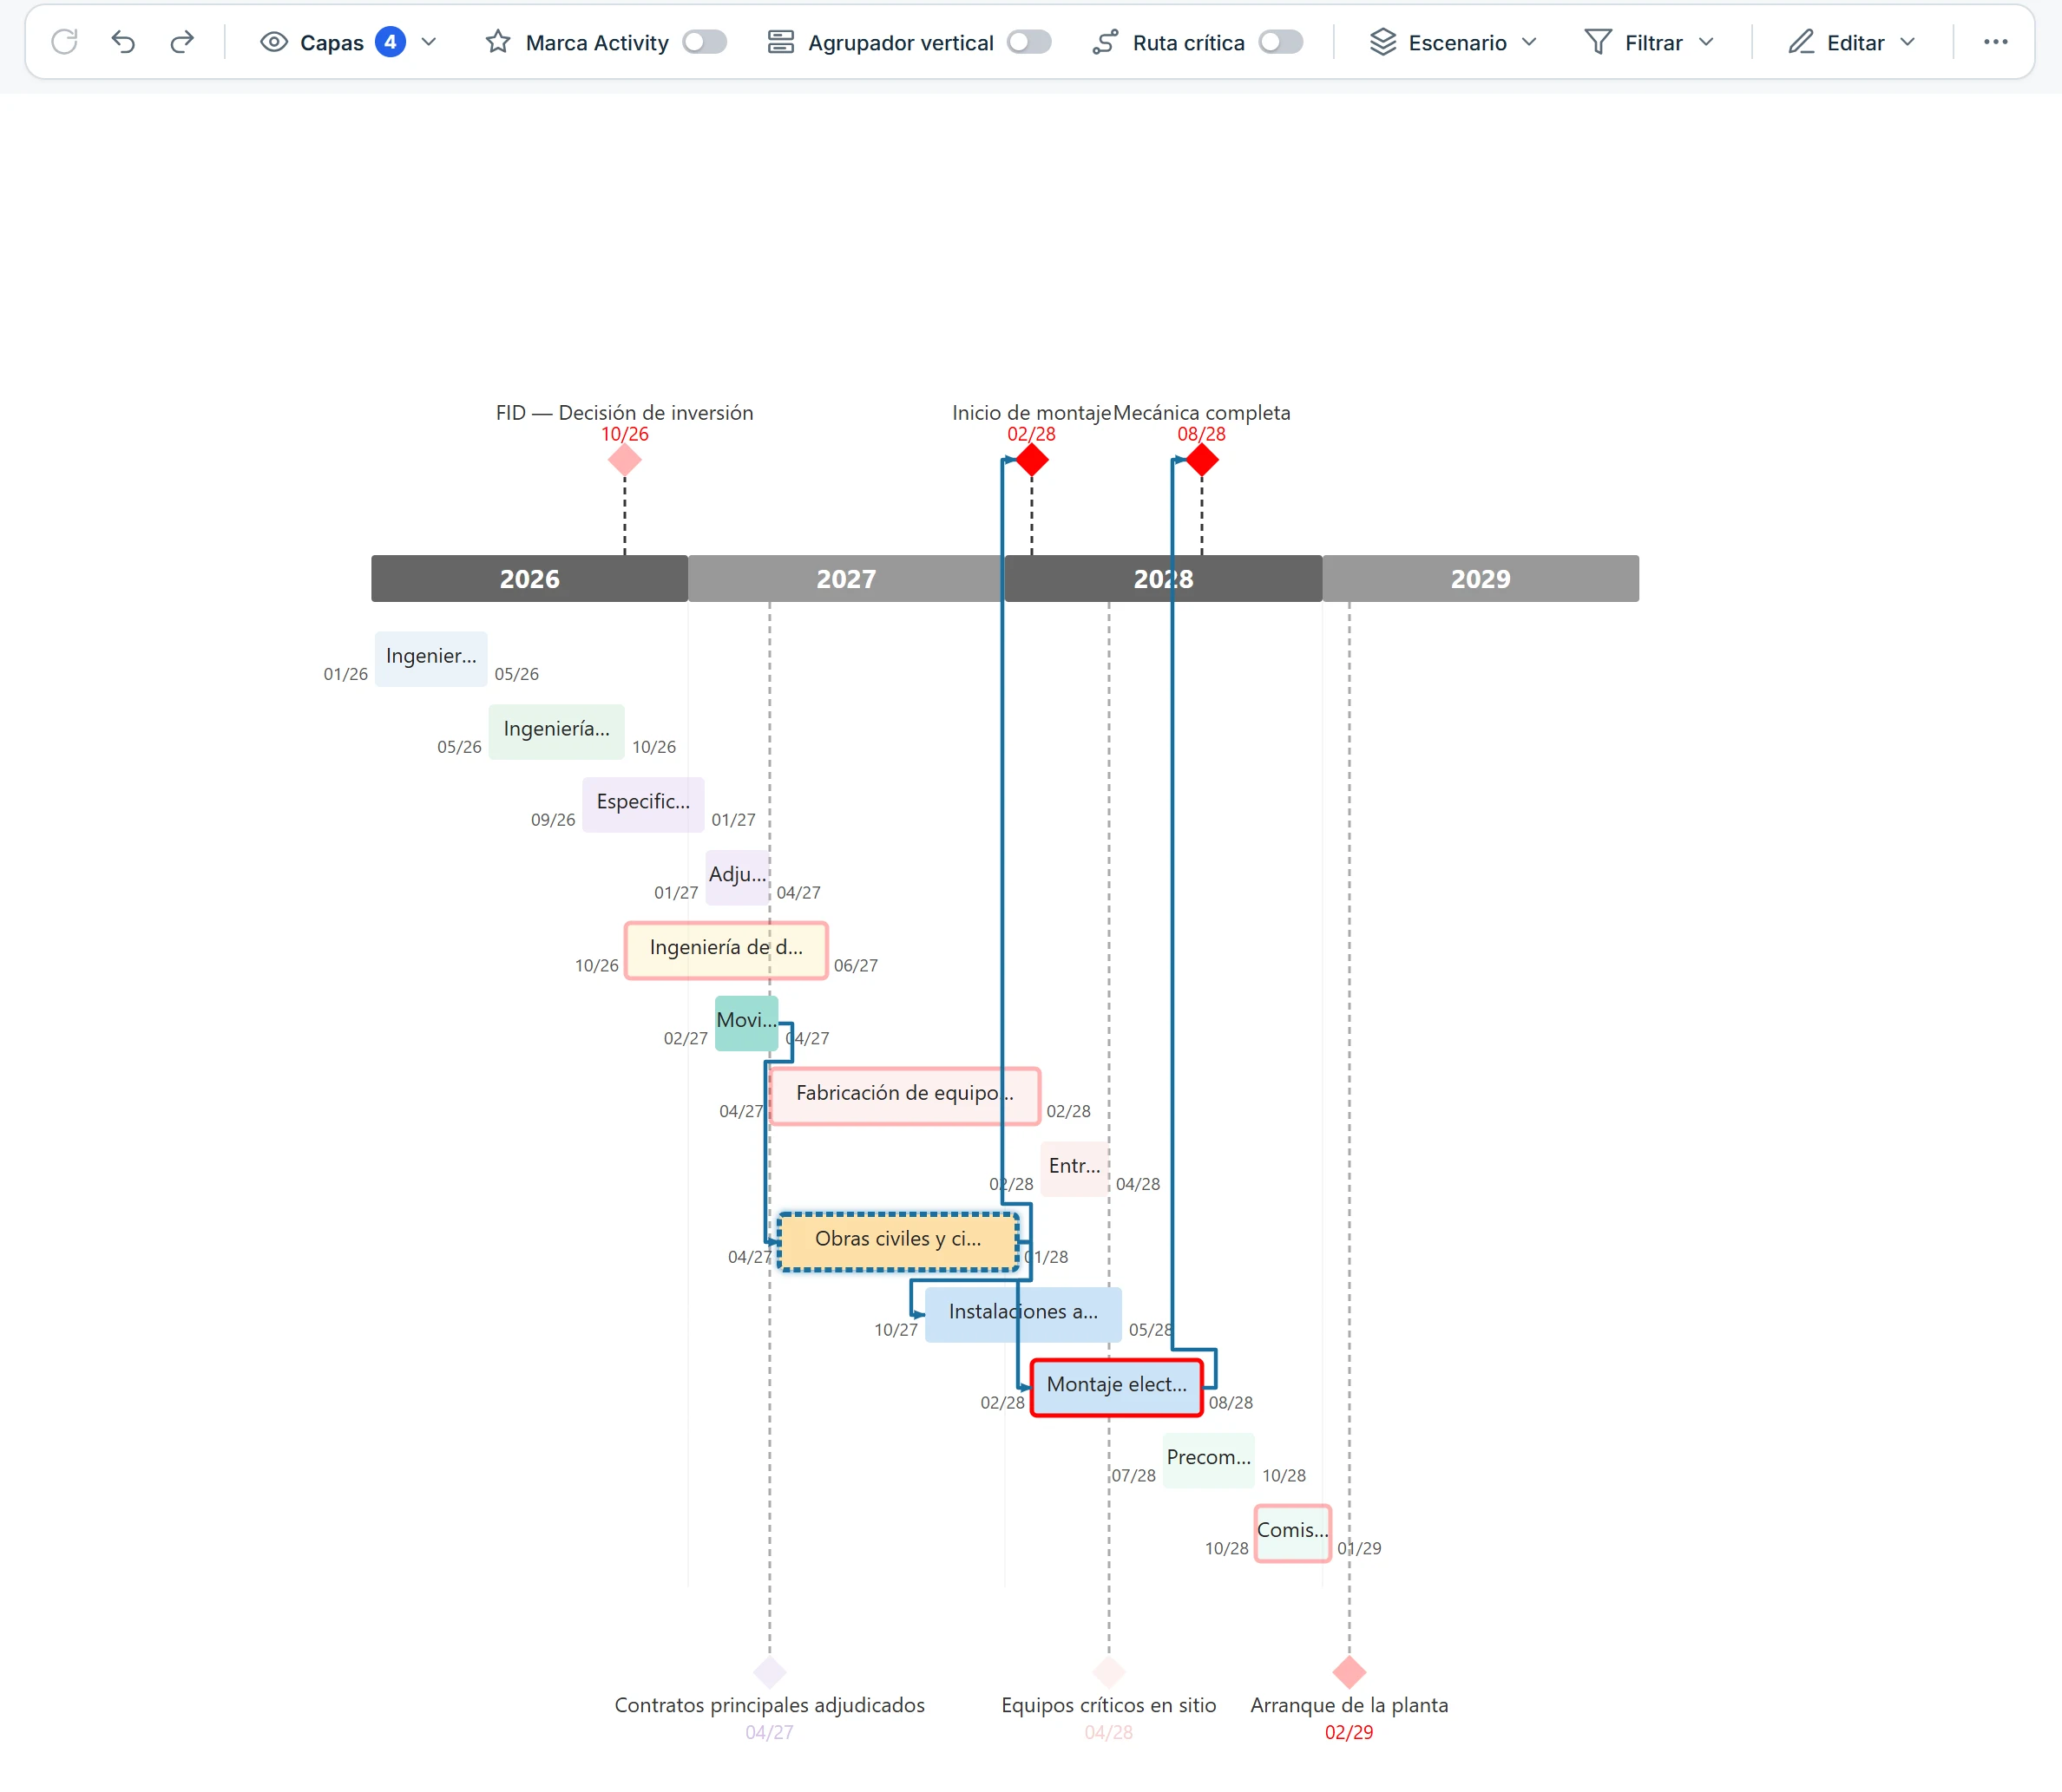
Task: Click the 2029 year header
Action: point(1481,579)
